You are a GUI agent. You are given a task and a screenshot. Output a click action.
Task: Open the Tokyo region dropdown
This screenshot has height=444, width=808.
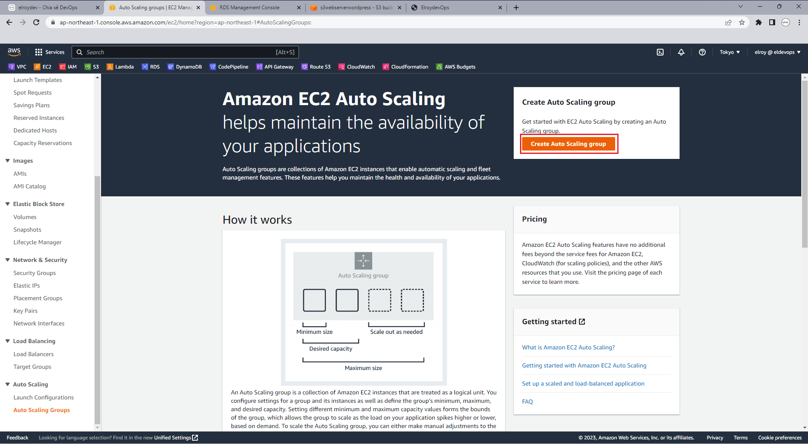click(x=730, y=52)
